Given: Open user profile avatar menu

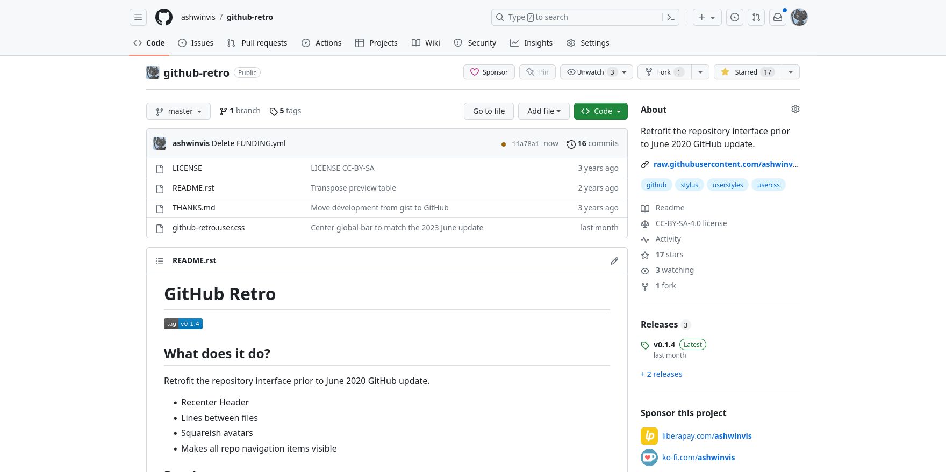Looking at the screenshot, I should [799, 17].
